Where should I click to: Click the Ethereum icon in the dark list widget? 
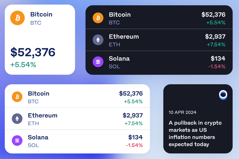pyautogui.click(x=98, y=40)
